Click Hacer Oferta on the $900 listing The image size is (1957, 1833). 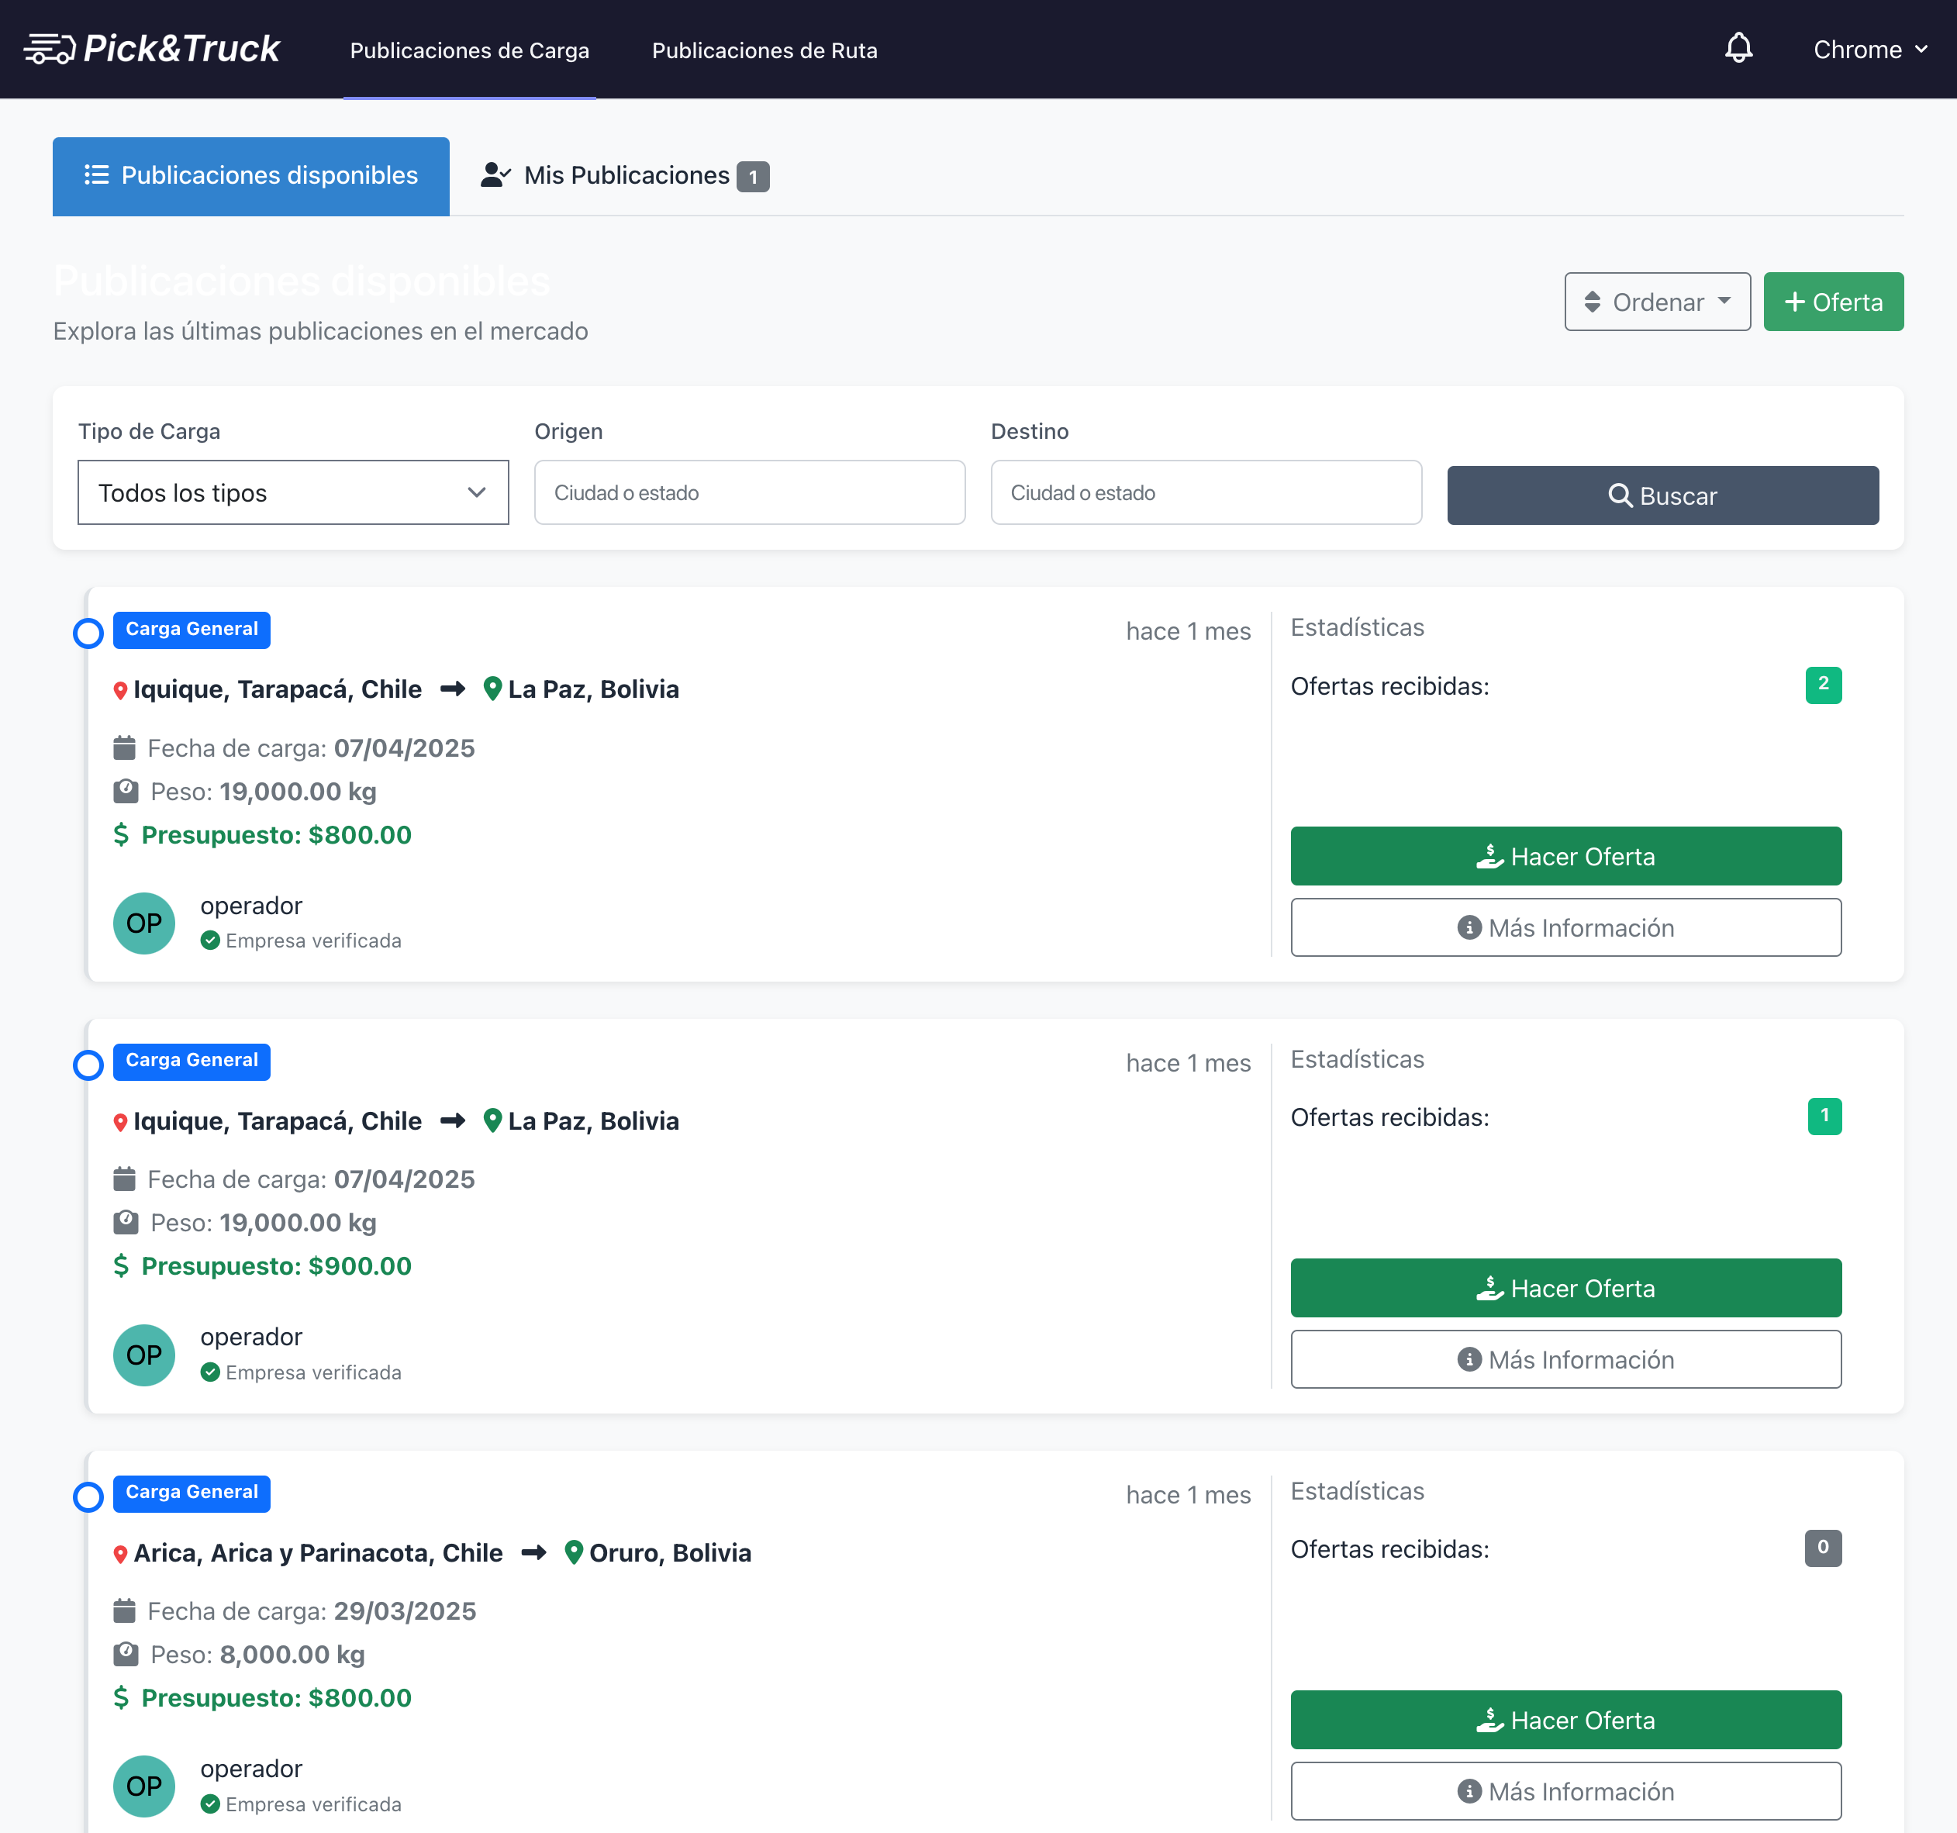pyautogui.click(x=1565, y=1288)
